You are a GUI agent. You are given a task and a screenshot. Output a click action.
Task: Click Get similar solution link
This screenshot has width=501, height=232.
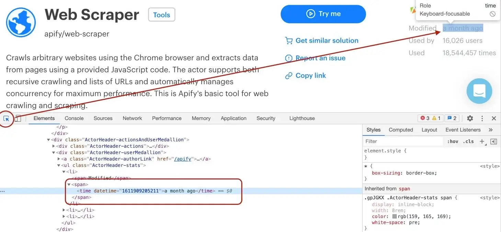point(327,40)
